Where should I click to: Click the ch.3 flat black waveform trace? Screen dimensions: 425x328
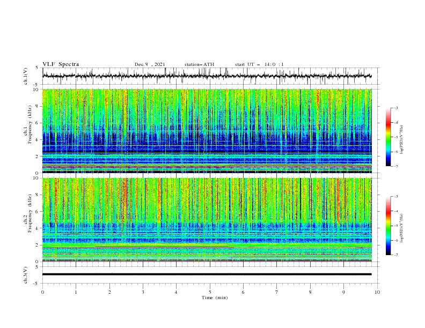click(207, 274)
